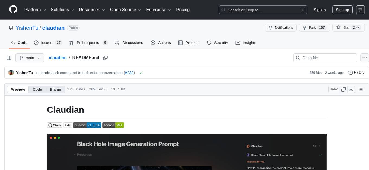Screen dimensions: 369x170
Task: Open appearance settings icon in header
Action: (360, 10)
